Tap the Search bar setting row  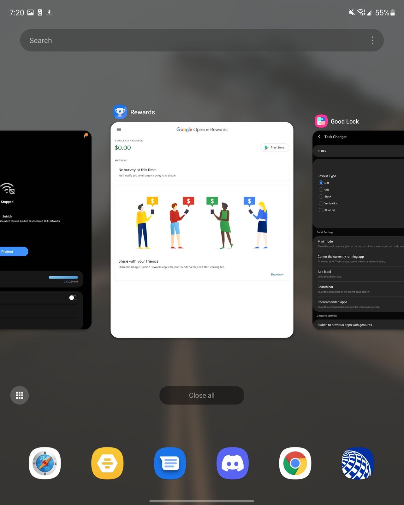(x=358, y=289)
